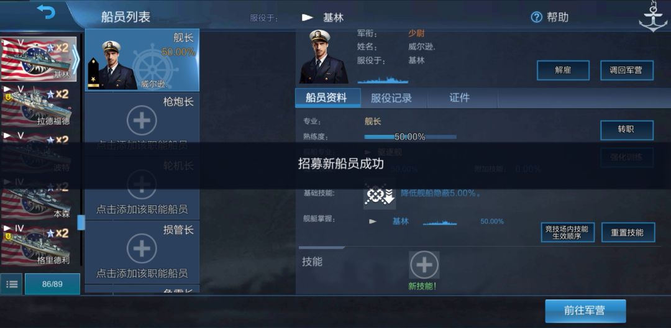Add a new skill plus icon
This screenshot has height=328, width=671.
(424, 265)
